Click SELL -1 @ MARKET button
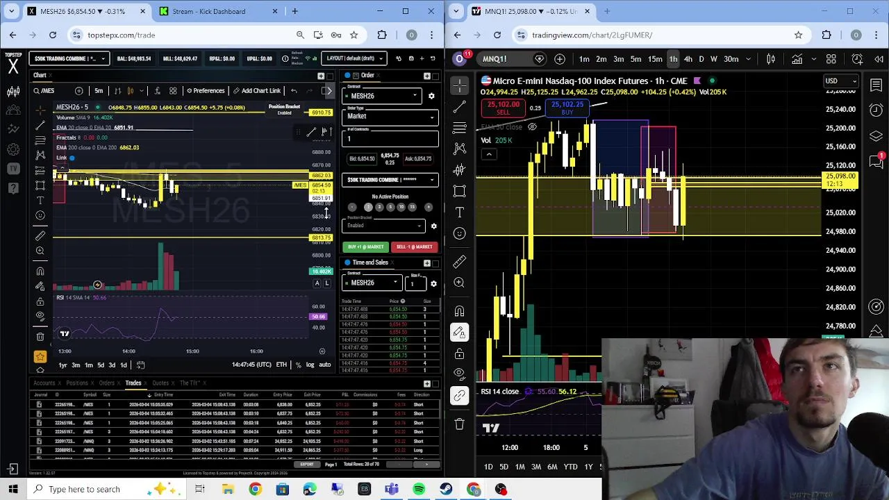Image resolution: width=889 pixels, height=500 pixels. point(414,247)
